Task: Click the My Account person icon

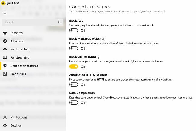Action: tap(5, 117)
